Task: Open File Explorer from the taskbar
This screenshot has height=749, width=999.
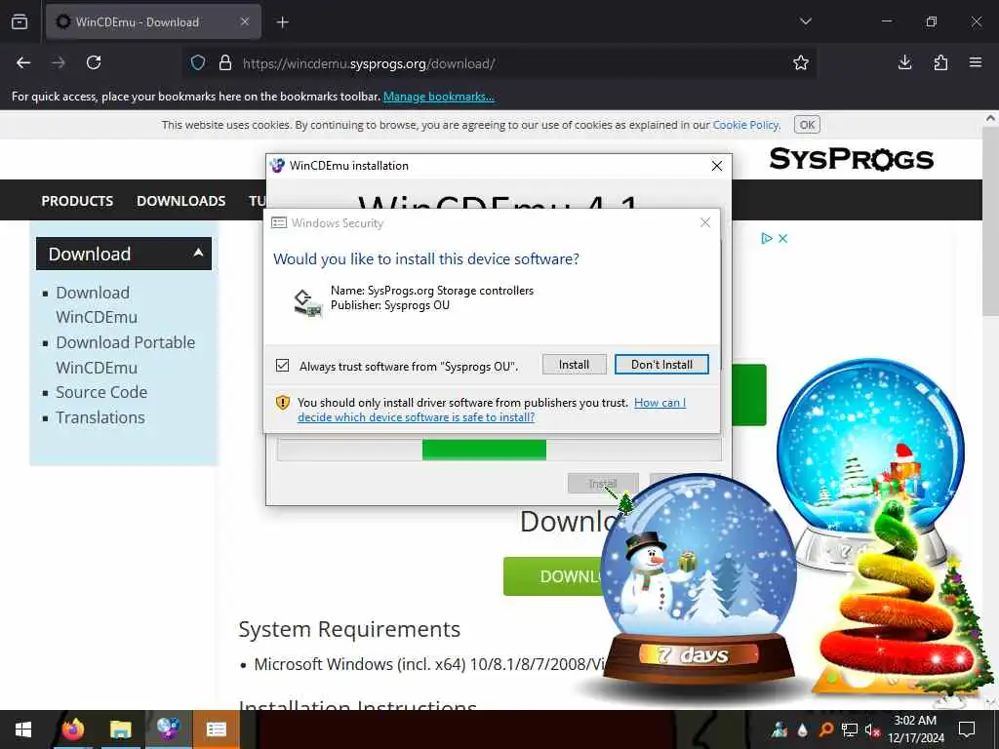Action: coord(120,729)
